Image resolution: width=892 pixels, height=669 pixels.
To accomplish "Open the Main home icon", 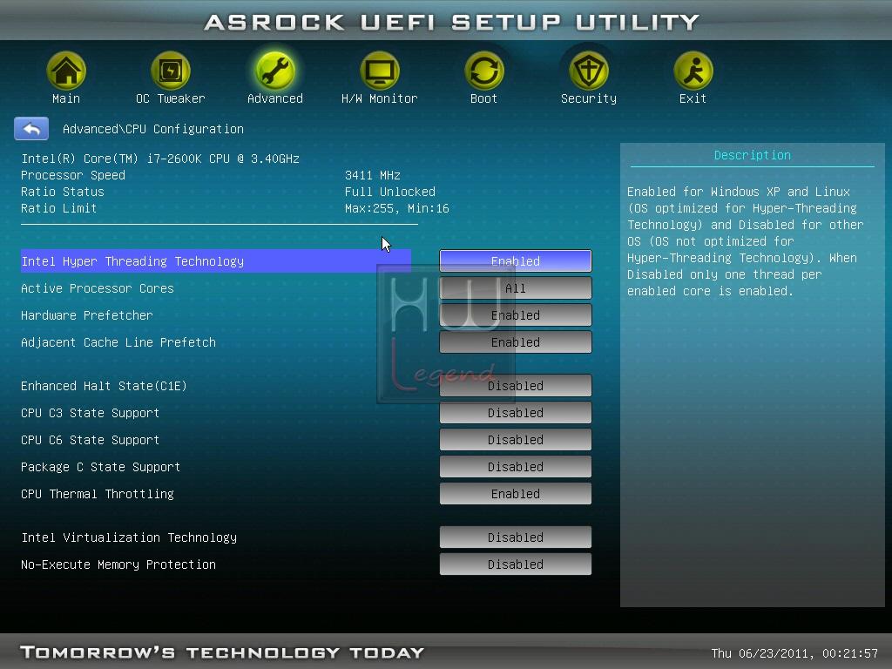I will (x=66, y=71).
